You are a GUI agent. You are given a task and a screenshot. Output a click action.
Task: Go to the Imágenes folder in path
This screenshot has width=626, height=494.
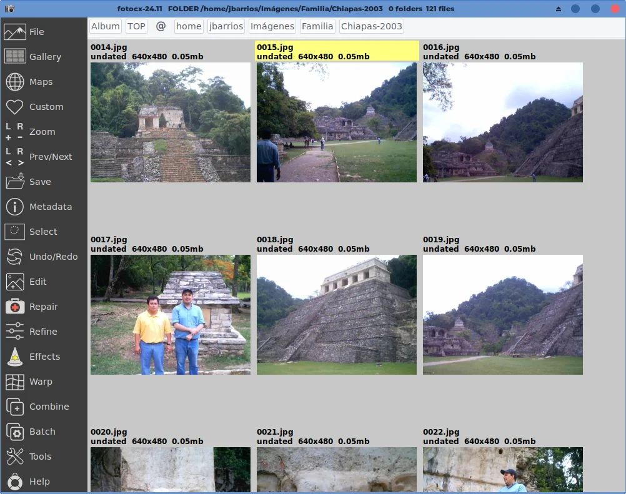point(272,26)
